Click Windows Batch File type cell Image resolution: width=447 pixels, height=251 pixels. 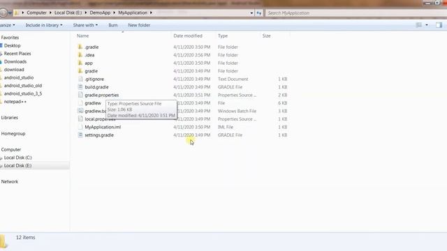coord(237,111)
